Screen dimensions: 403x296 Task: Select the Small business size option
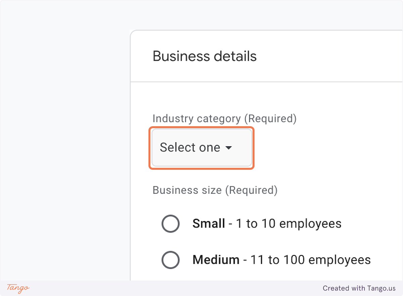(171, 224)
